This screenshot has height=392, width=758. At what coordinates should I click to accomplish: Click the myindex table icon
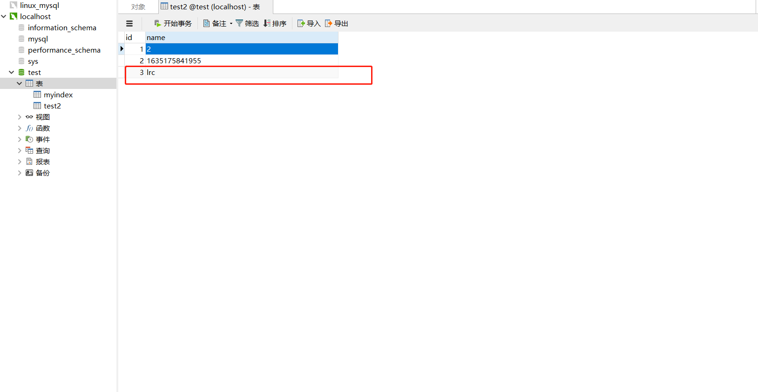37,95
